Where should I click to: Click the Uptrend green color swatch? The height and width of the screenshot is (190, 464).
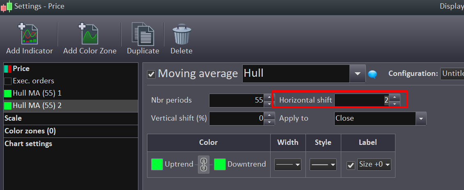click(x=157, y=165)
